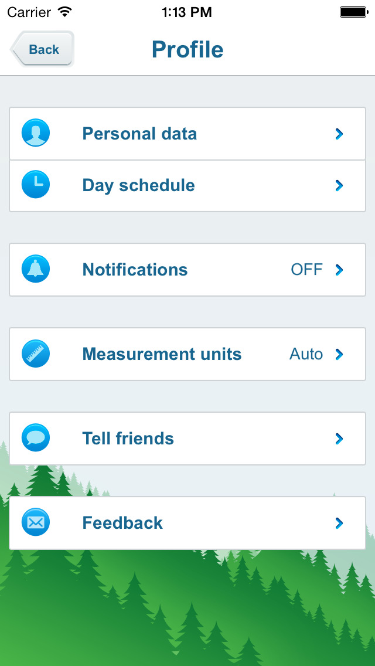Change the Measurement units Auto value
The width and height of the screenshot is (375, 666).
[306, 354]
